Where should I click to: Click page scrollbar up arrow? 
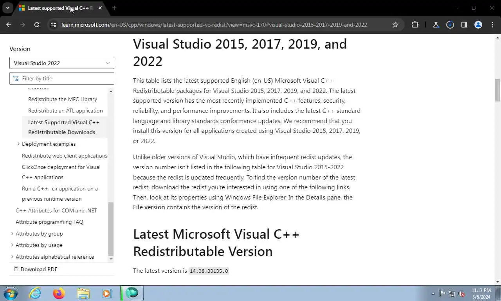pyautogui.click(x=497, y=38)
